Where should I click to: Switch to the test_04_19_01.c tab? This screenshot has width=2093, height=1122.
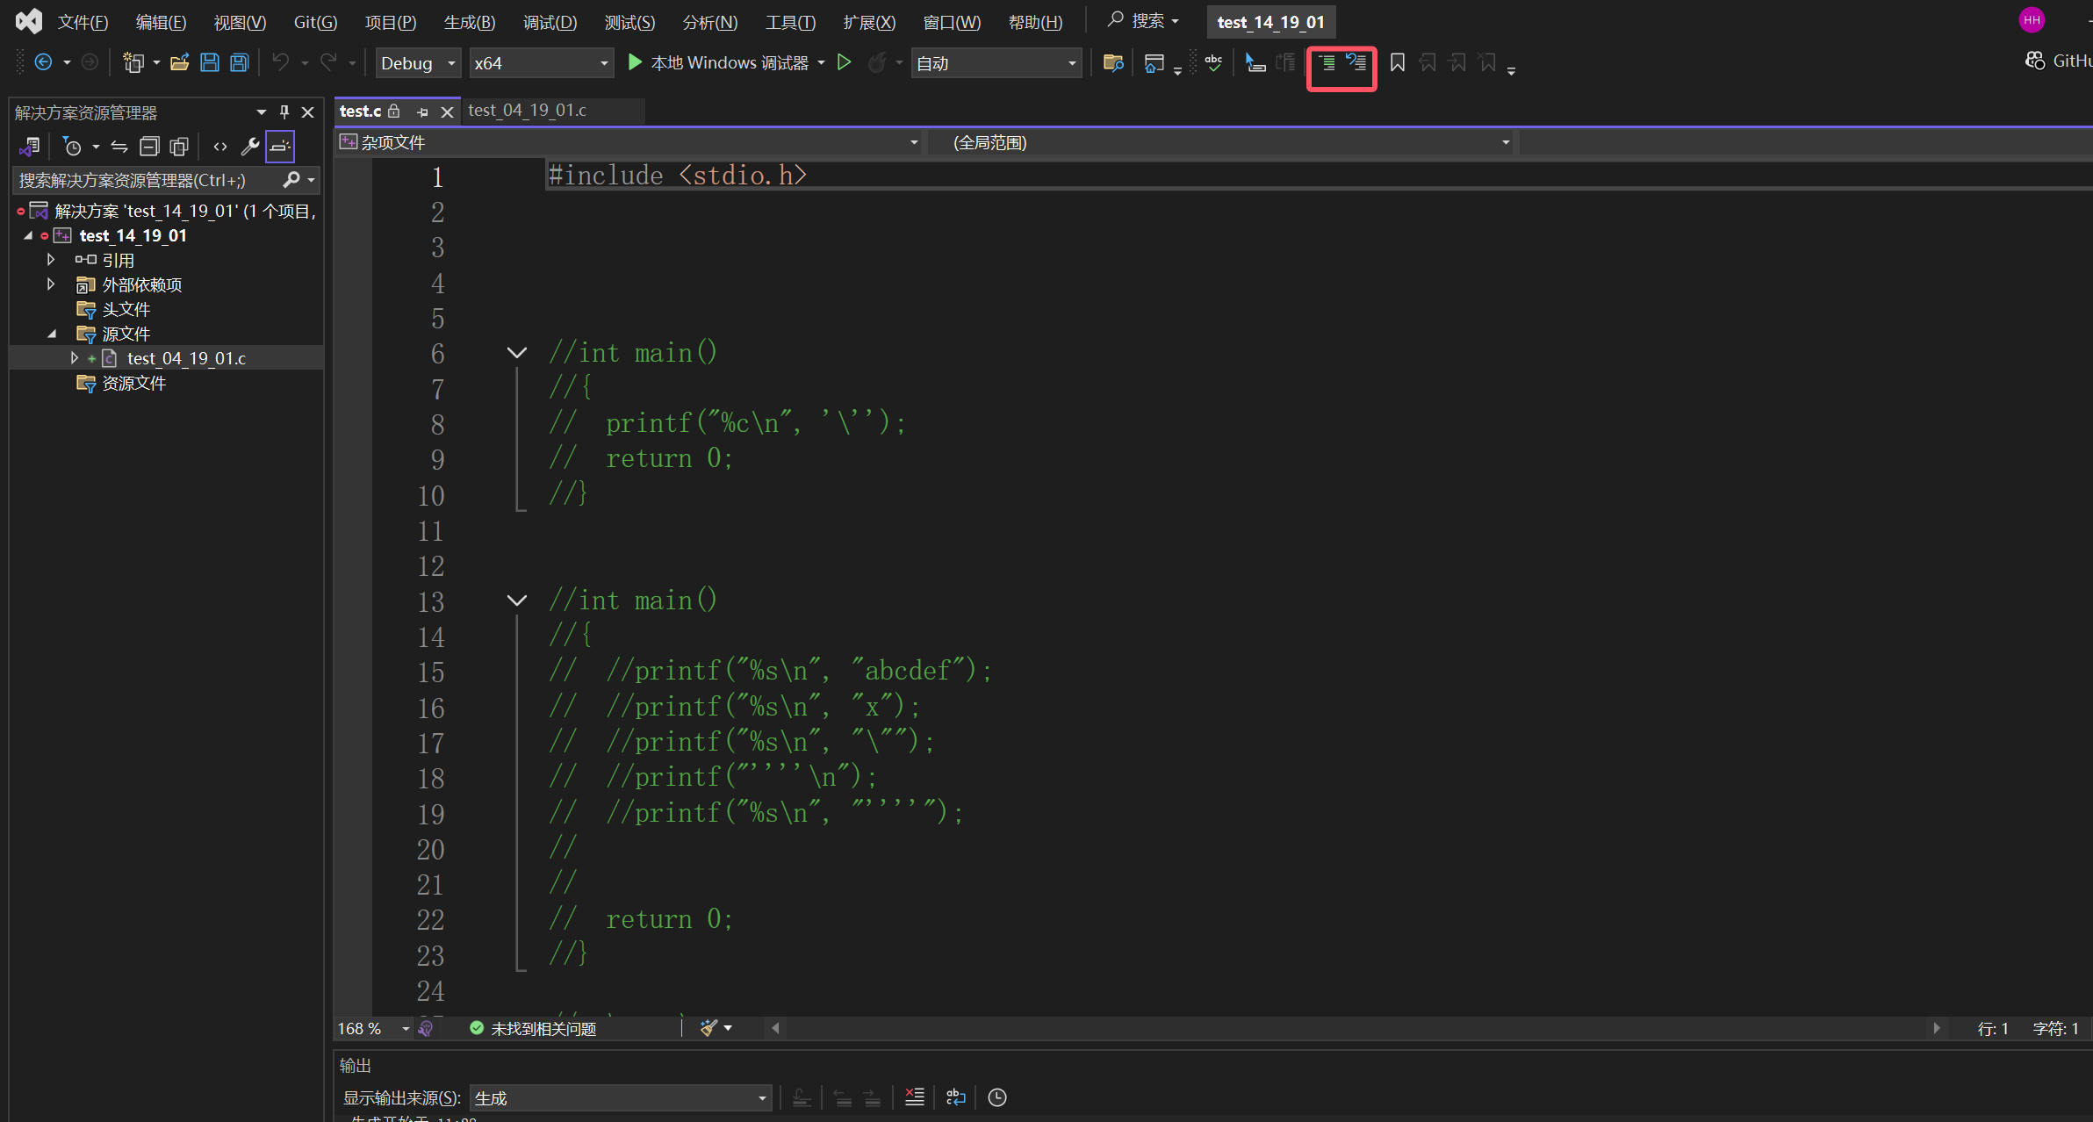coord(527,111)
